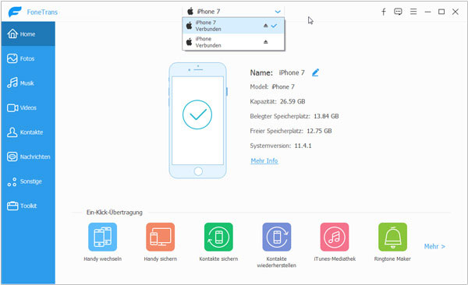Click the phone illustration with checkmark
Viewport: 468px width, 285px height.
coord(197,121)
